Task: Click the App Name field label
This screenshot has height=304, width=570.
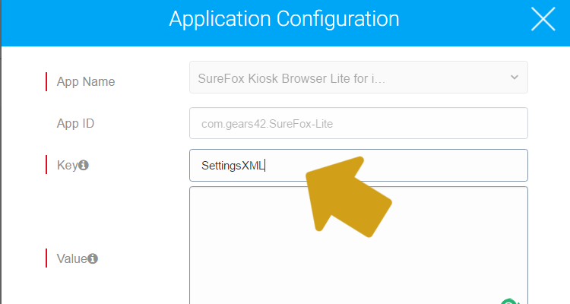Action: (x=86, y=81)
